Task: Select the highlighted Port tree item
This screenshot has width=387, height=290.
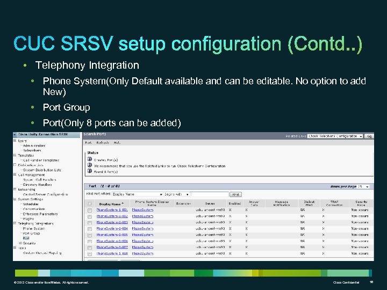Action: (26, 238)
